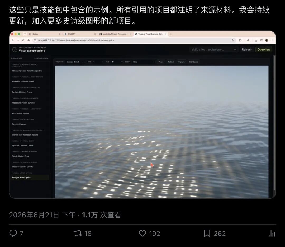Click the new tab plus button
The width and height of the screenshot is (285, 247).
point(171,34)
